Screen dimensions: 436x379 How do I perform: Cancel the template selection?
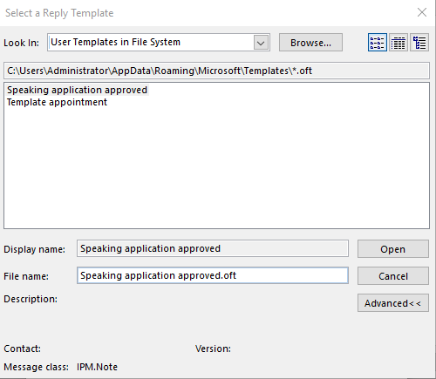coord(393,276)
